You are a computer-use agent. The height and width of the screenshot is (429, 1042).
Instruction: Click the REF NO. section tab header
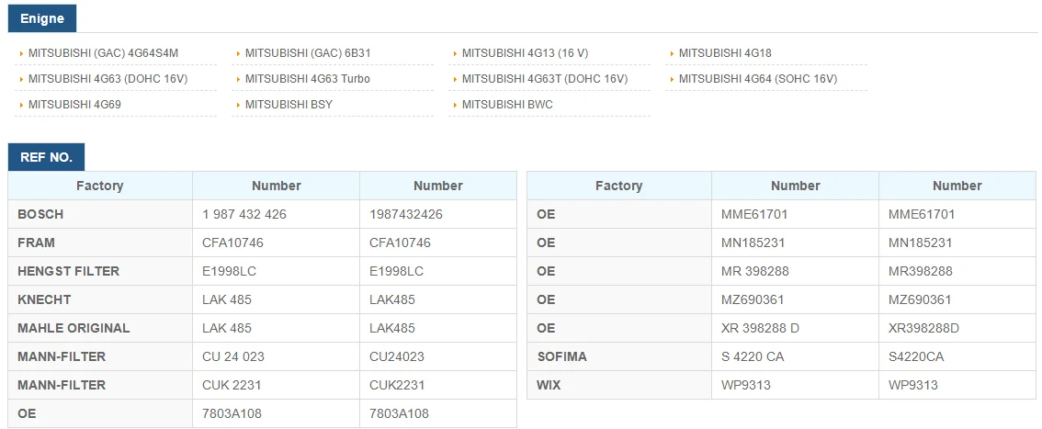coord(47,157)
